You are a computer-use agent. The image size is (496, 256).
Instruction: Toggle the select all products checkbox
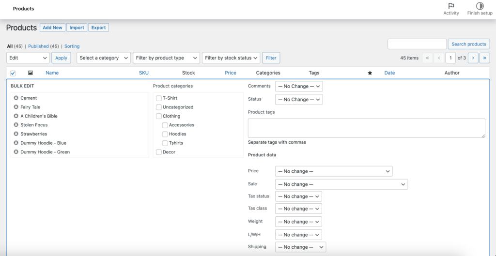click(13, 73)
